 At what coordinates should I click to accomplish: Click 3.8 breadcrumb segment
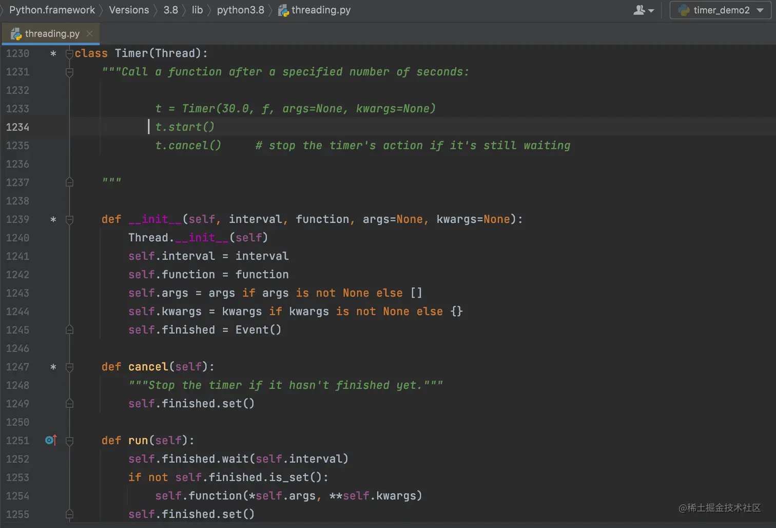[170, 10]
